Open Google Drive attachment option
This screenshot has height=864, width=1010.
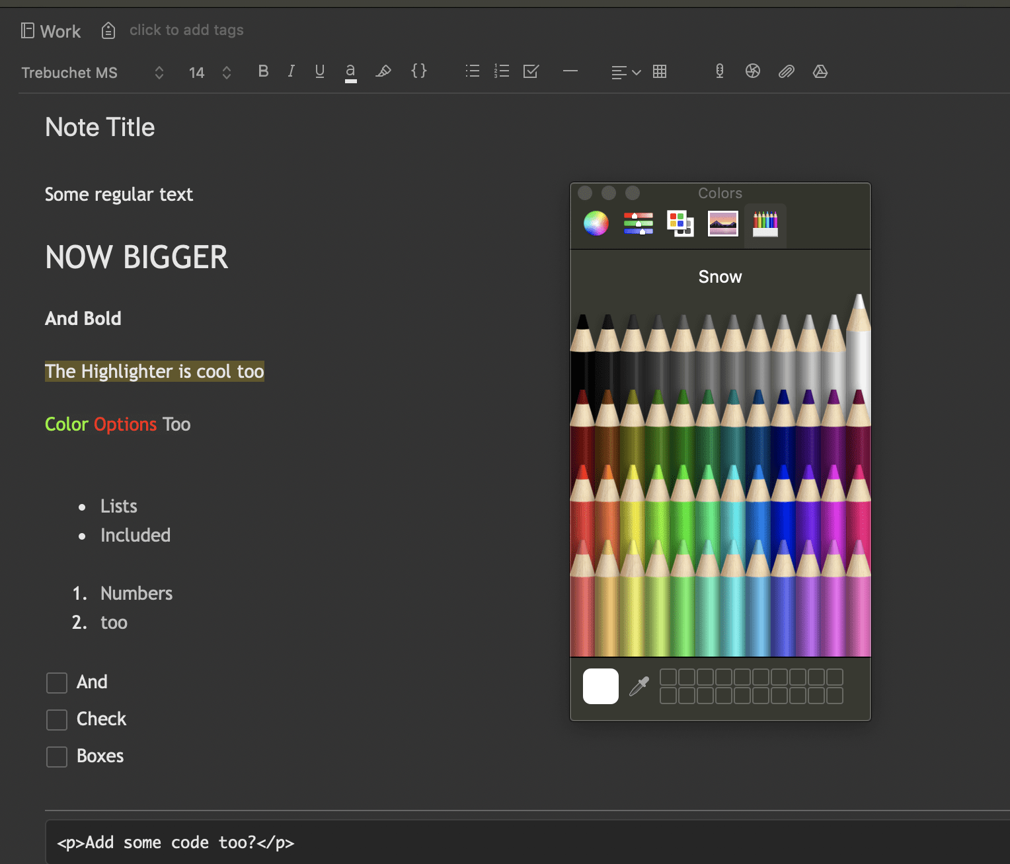point(820,71)
